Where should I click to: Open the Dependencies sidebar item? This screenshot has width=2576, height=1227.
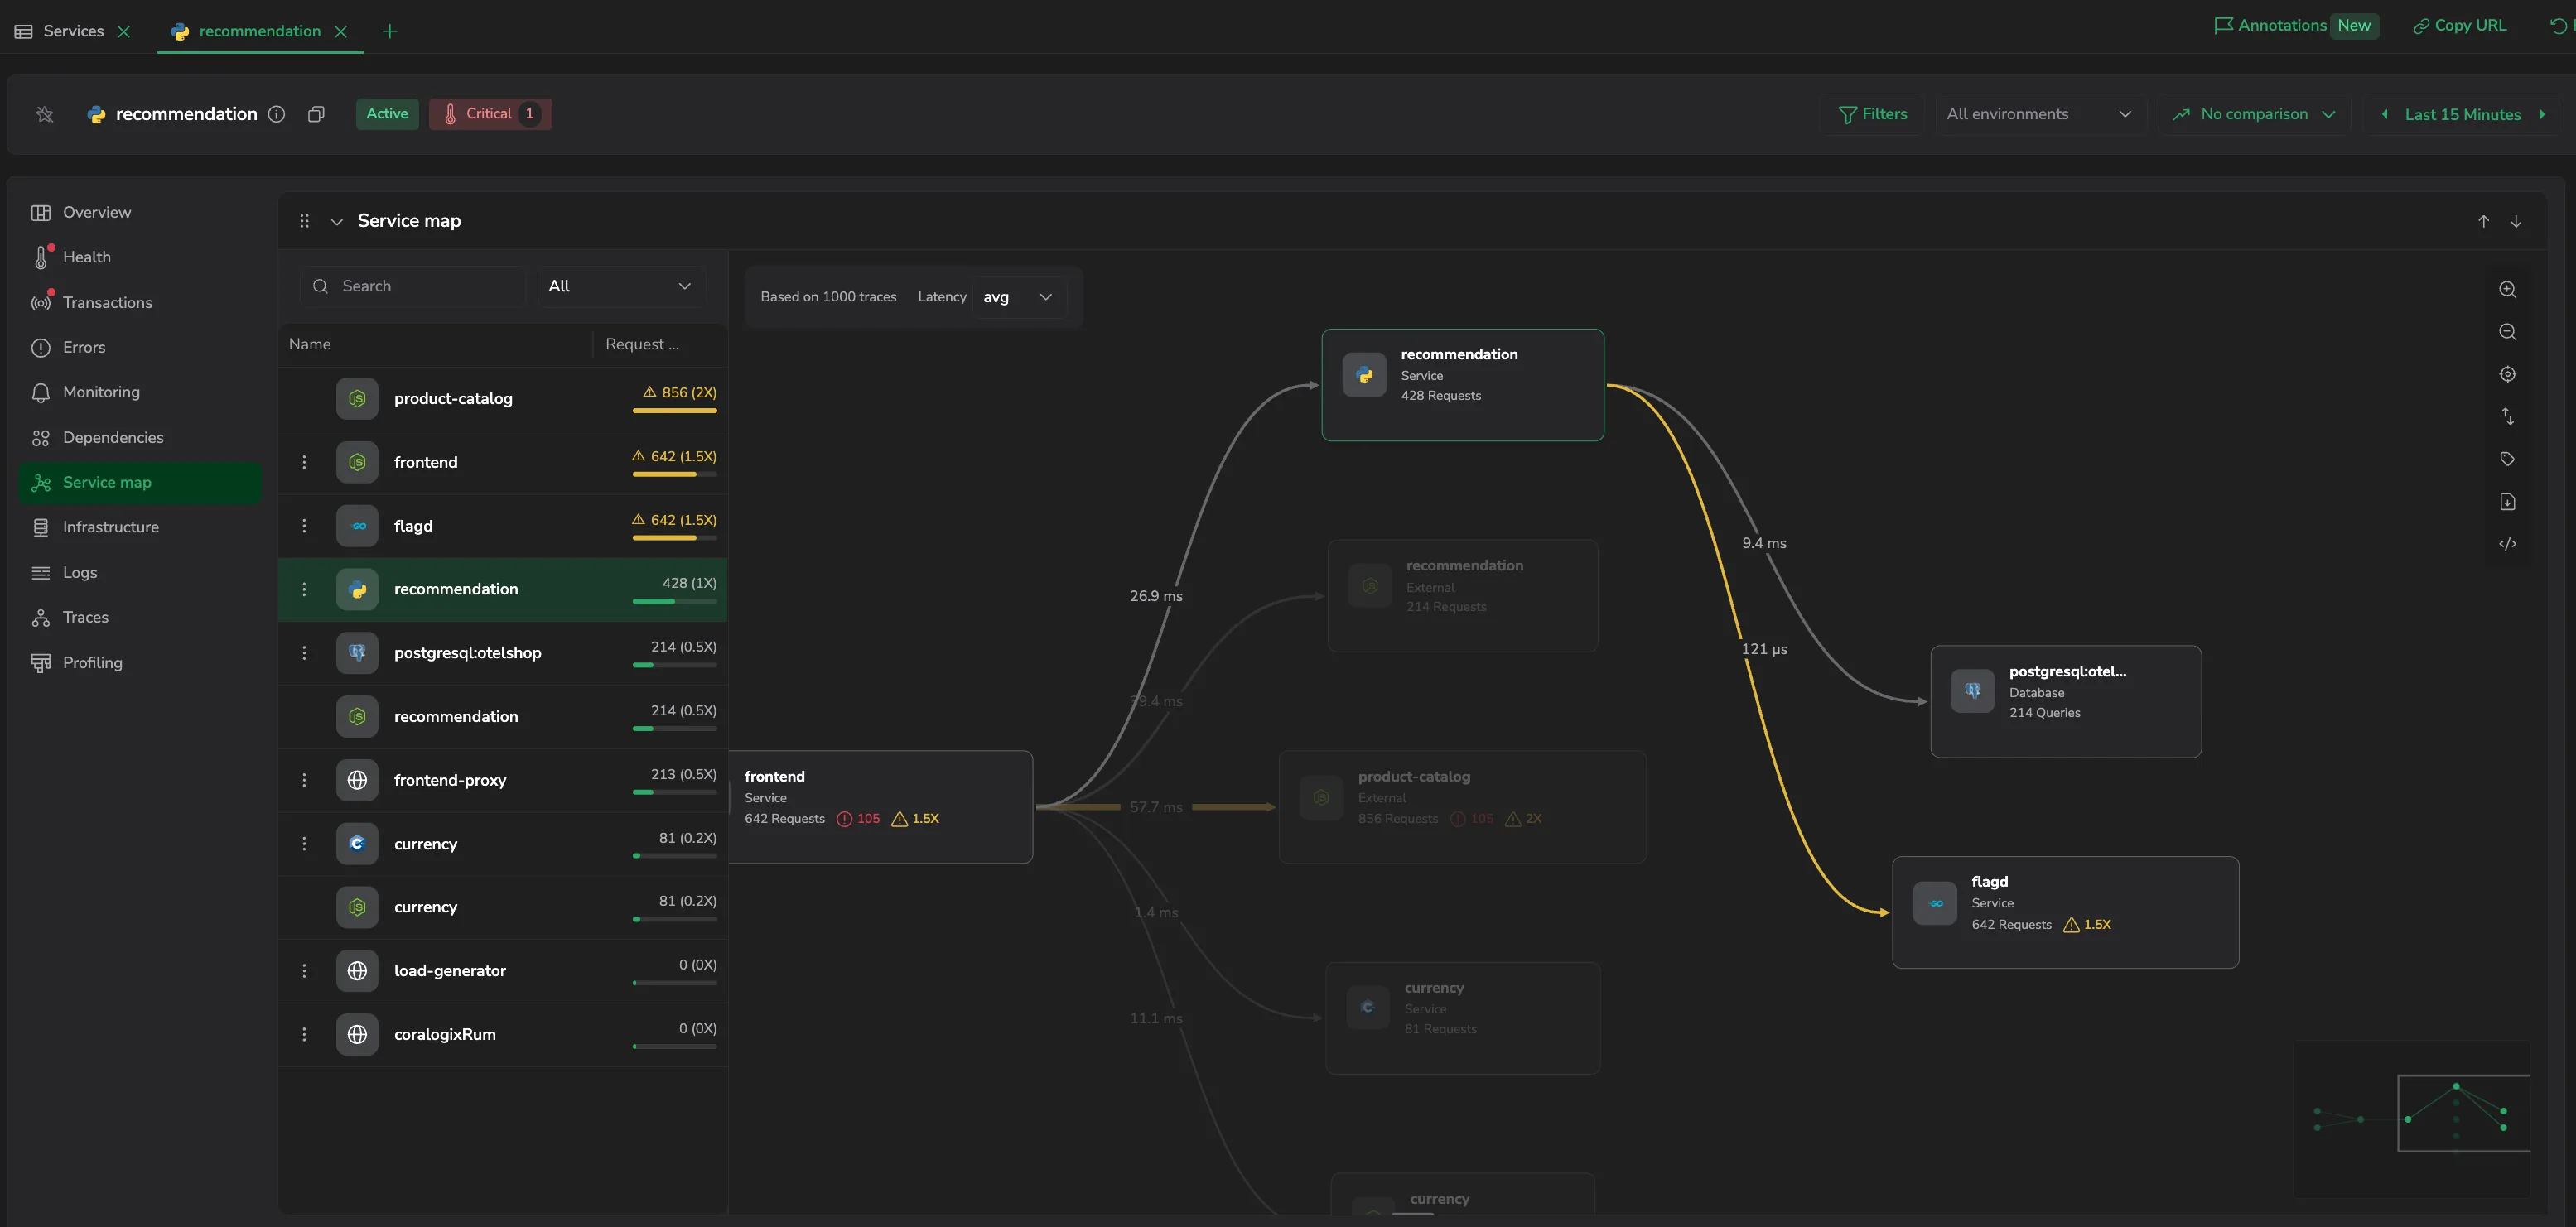[x=140, y=438]
